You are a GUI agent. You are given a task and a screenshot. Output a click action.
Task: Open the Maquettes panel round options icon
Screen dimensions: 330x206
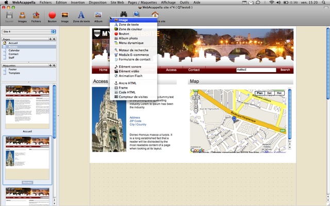click(54, 65)
